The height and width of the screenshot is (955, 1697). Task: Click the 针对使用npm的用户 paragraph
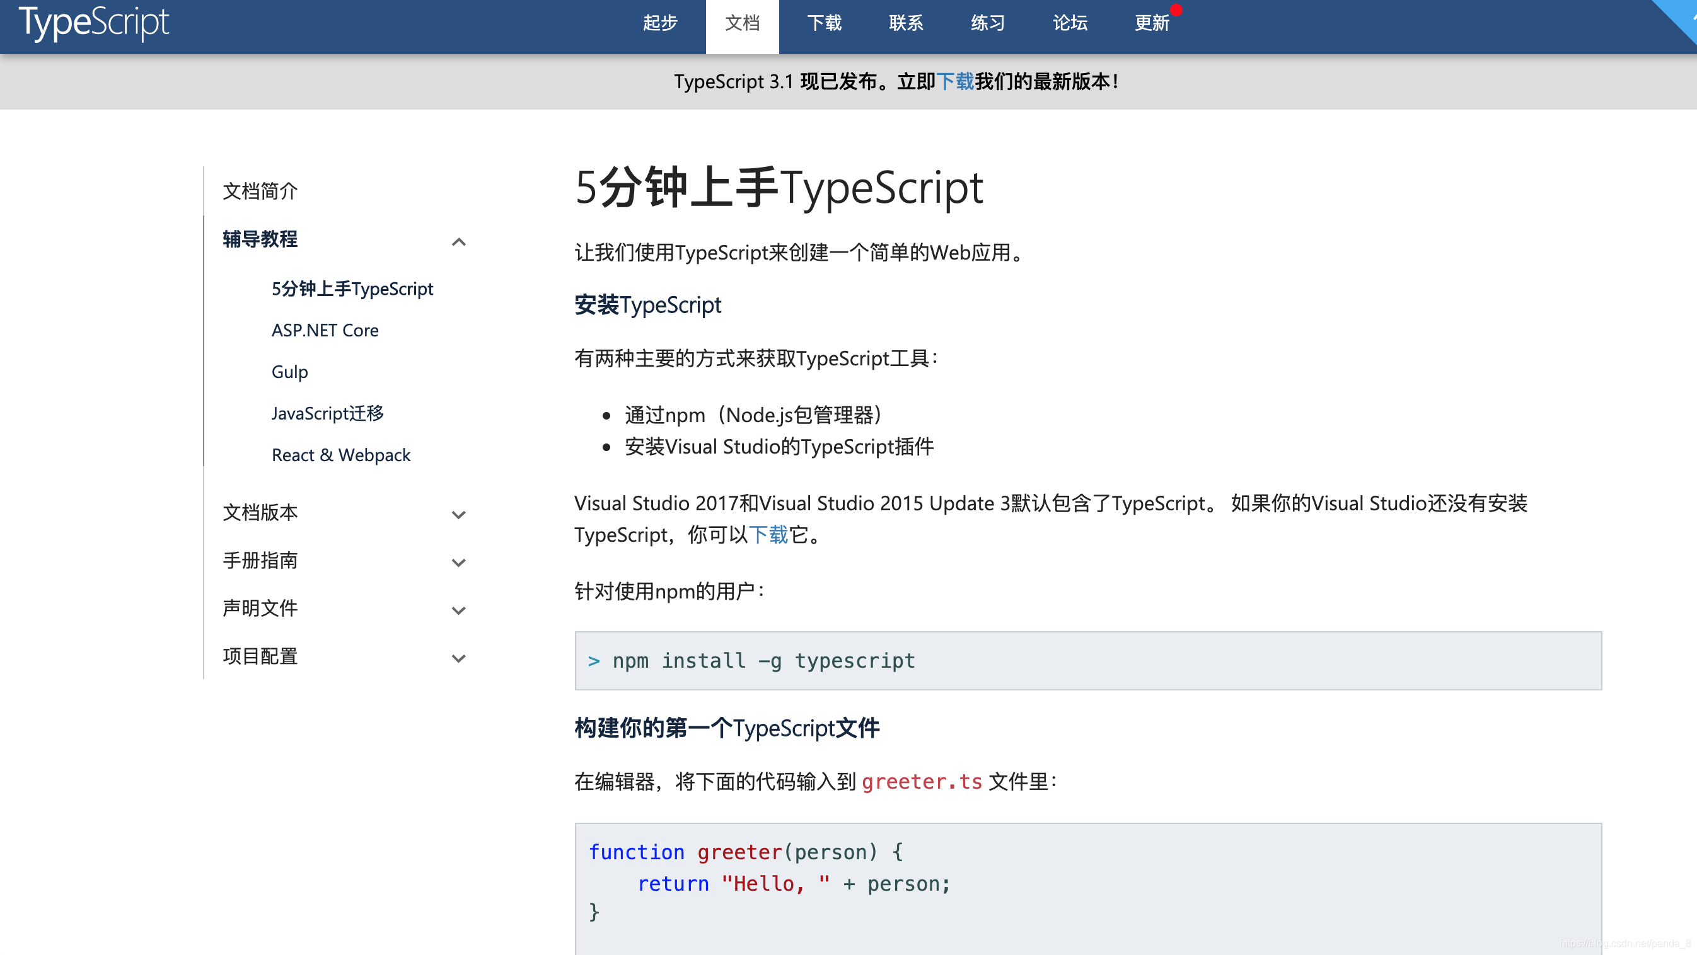[669, 591]
